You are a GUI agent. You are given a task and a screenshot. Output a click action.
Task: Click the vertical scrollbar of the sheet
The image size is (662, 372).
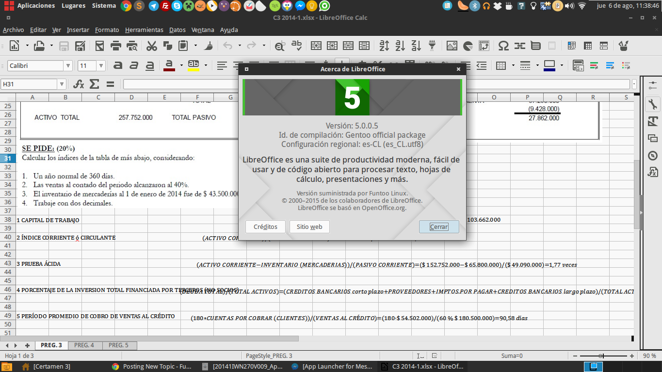click(x=636, y=213)
